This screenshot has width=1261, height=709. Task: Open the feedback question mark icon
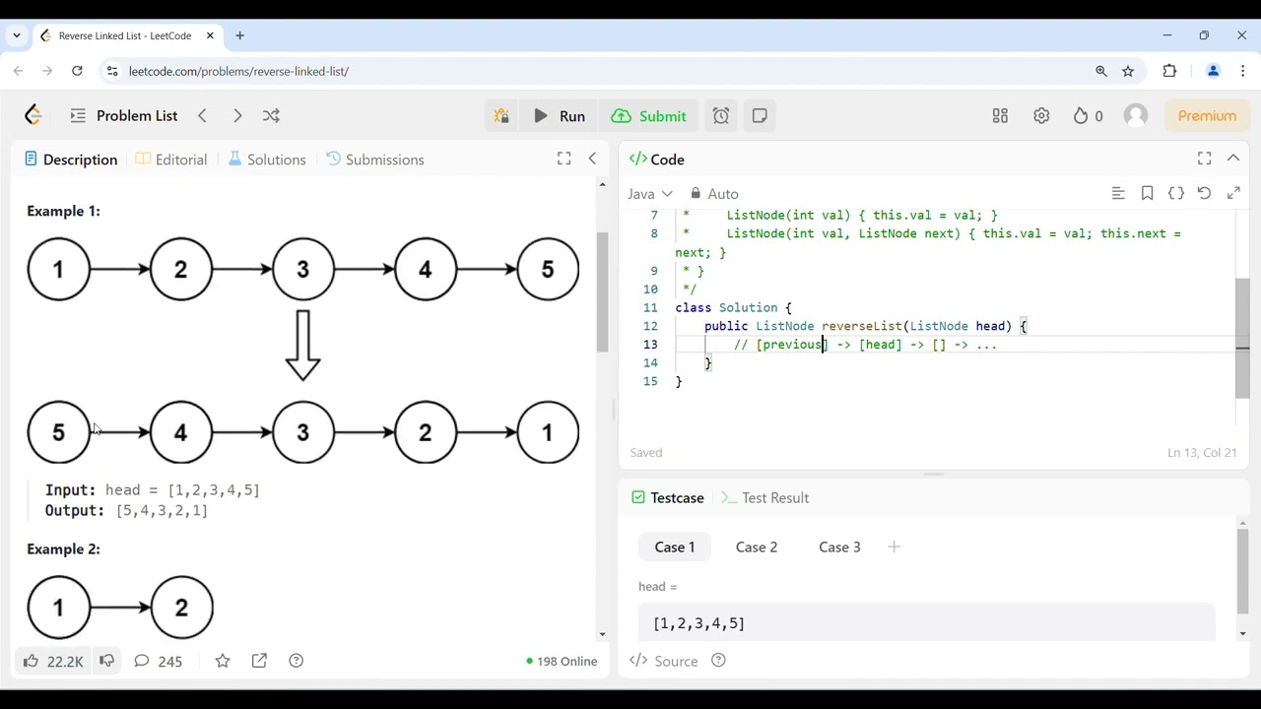297,661
